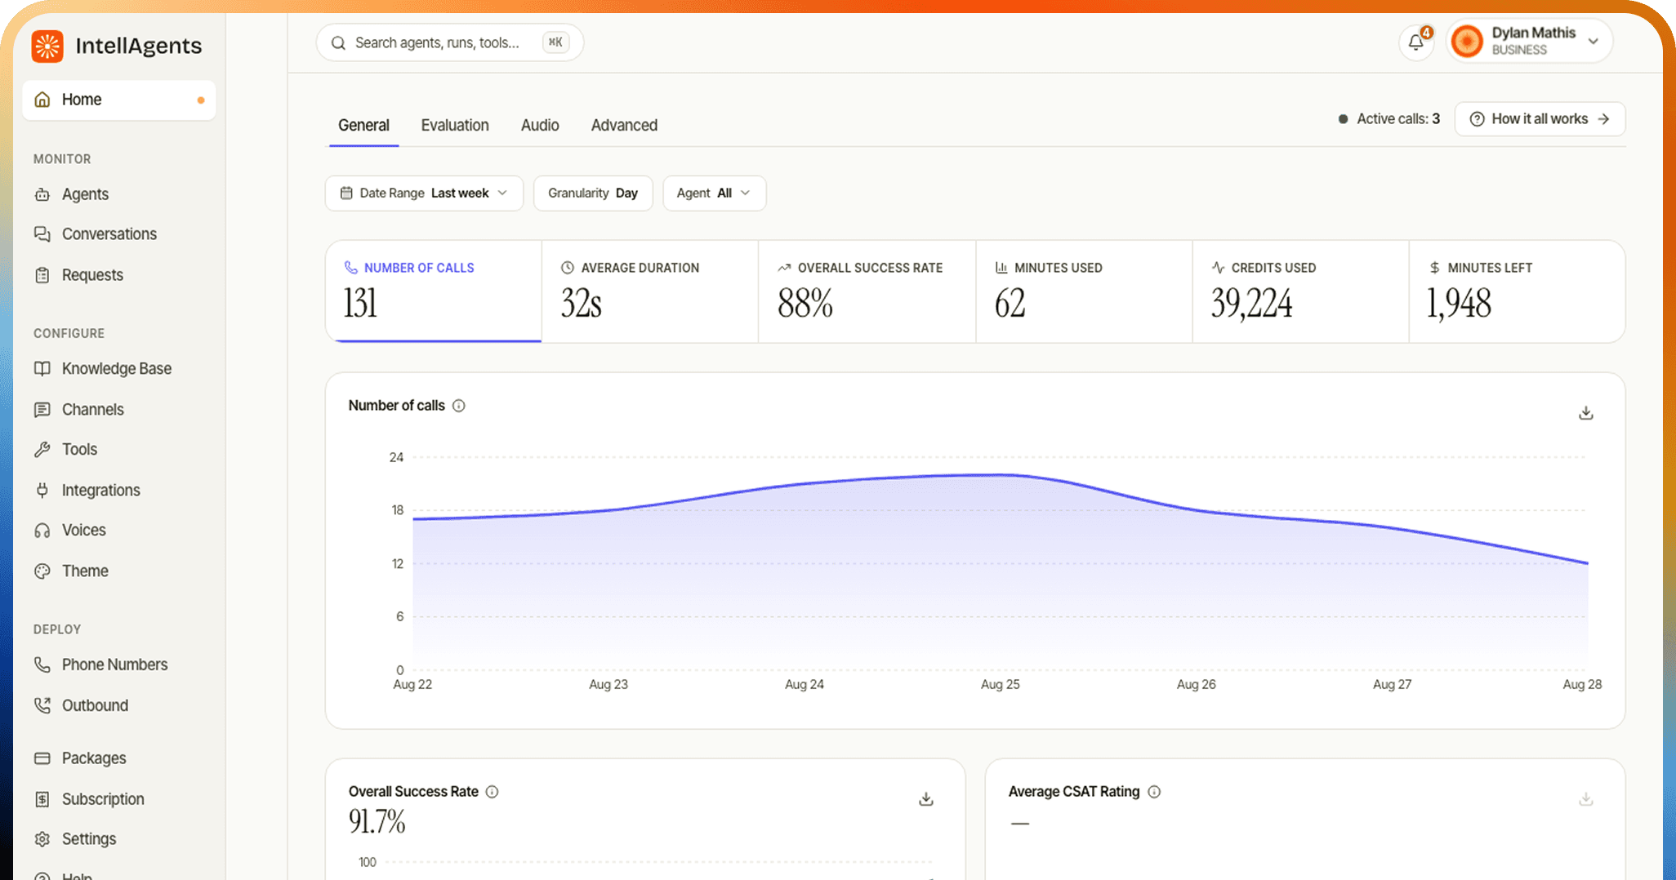This screenshot has height=880, width=1676.
Task: Click the Integrations plug icon
Action: coord(42,490)
